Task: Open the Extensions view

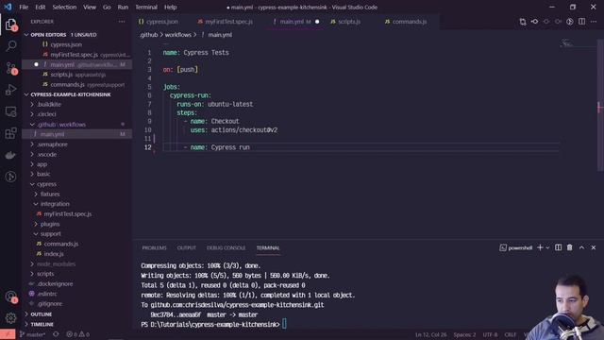Action: [10, 133]
